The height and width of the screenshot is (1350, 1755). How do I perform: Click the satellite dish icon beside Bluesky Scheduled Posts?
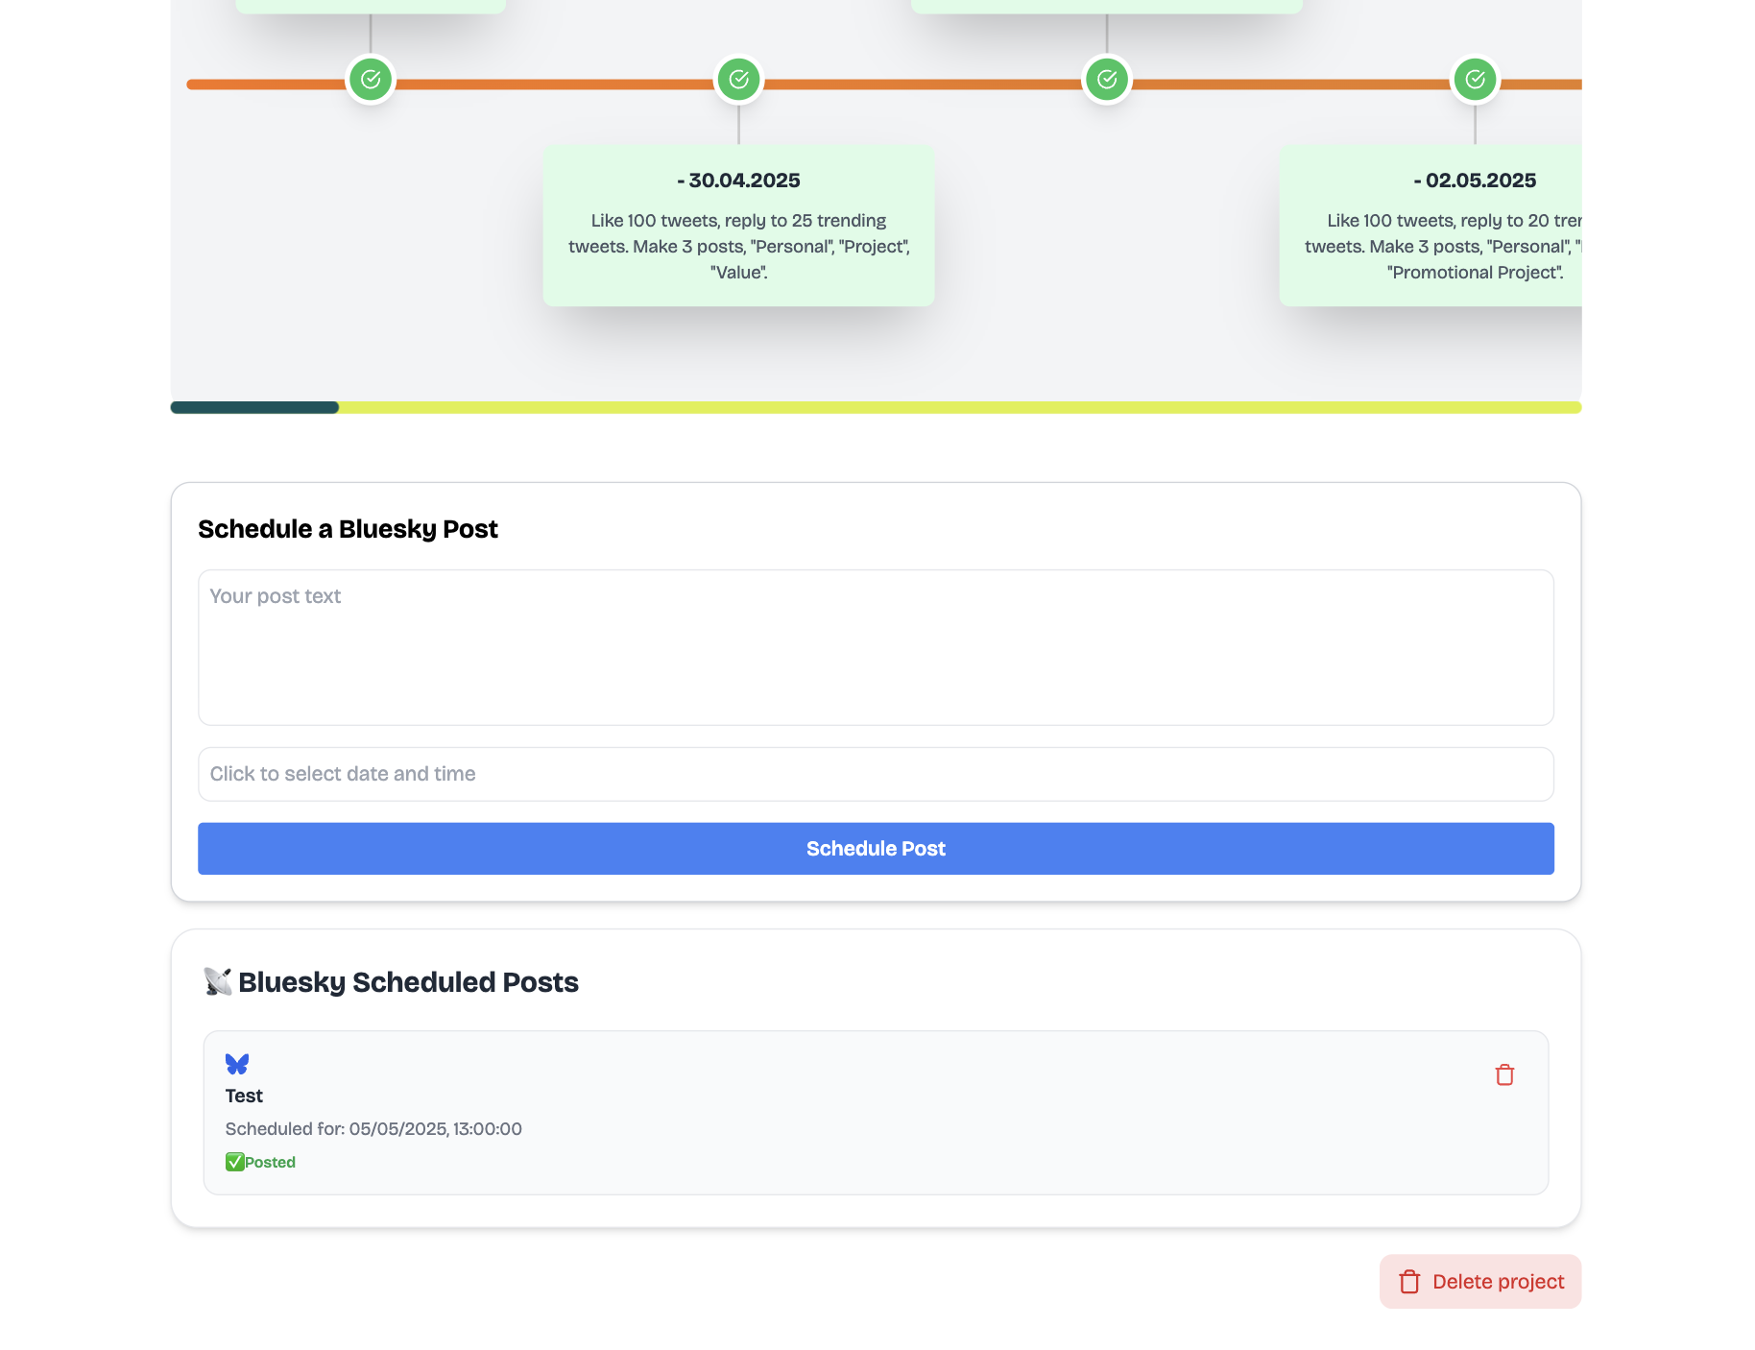218,981
